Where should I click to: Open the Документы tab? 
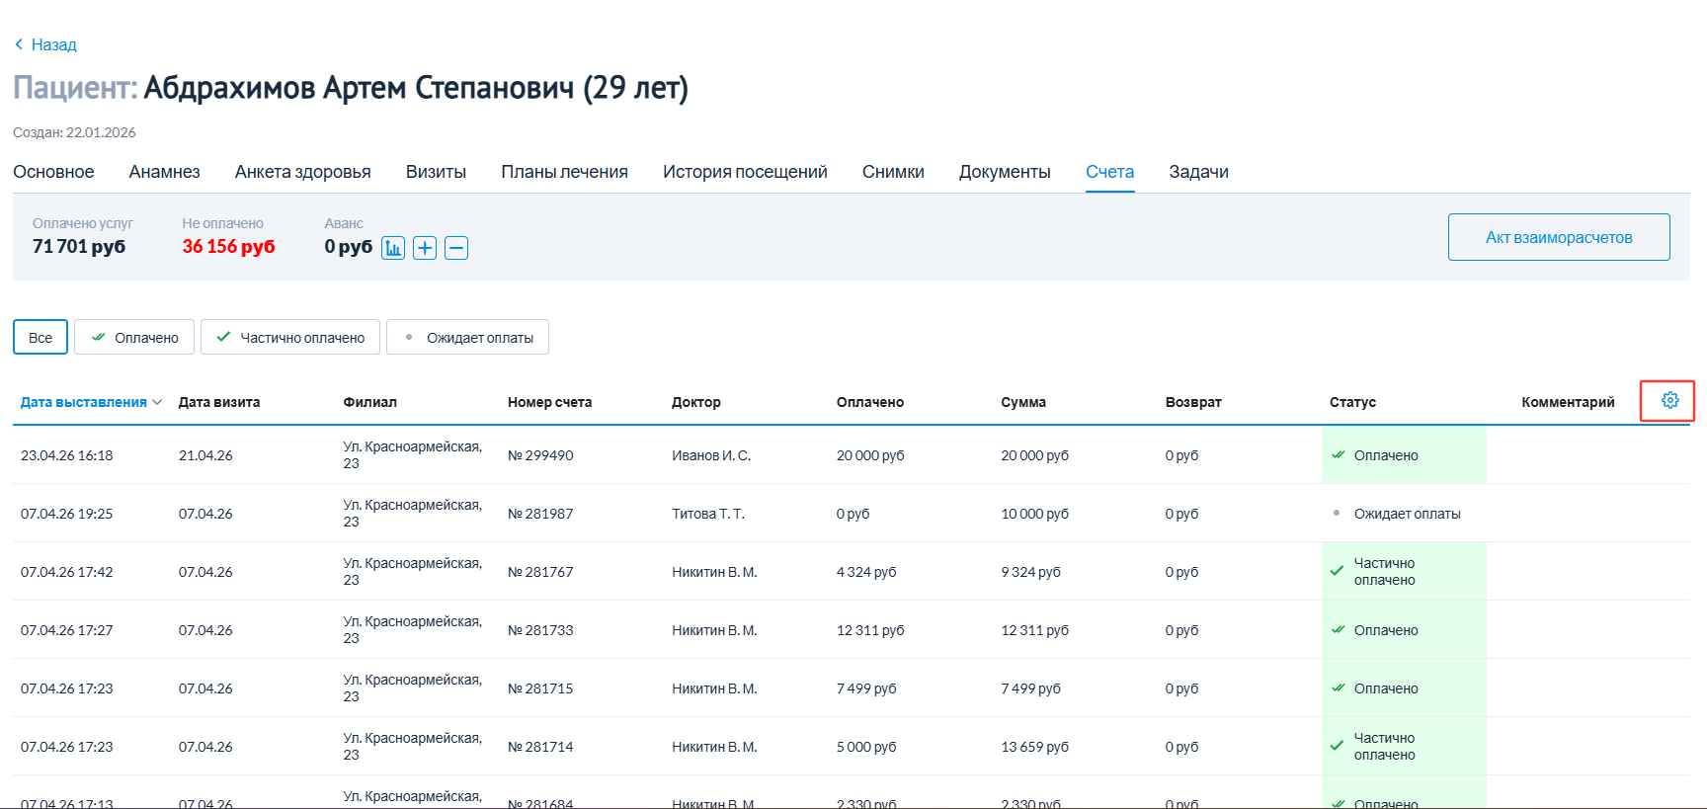1005,172
